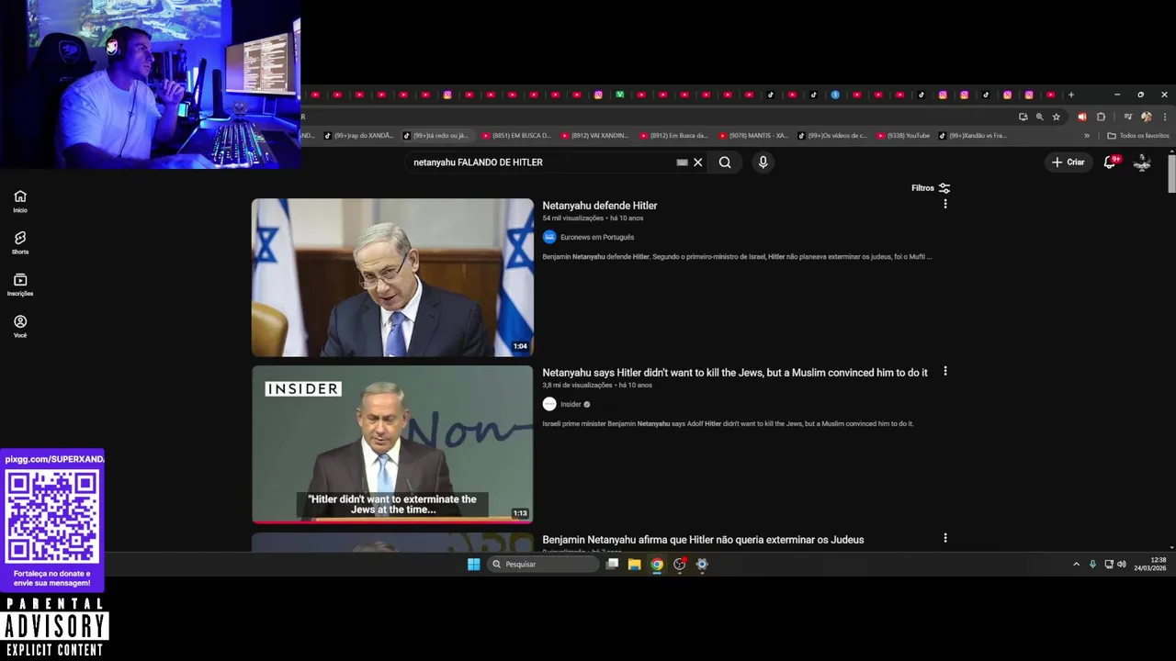
Task: Open File Explorer from the taskbar
Action: (x=634, y=564)
